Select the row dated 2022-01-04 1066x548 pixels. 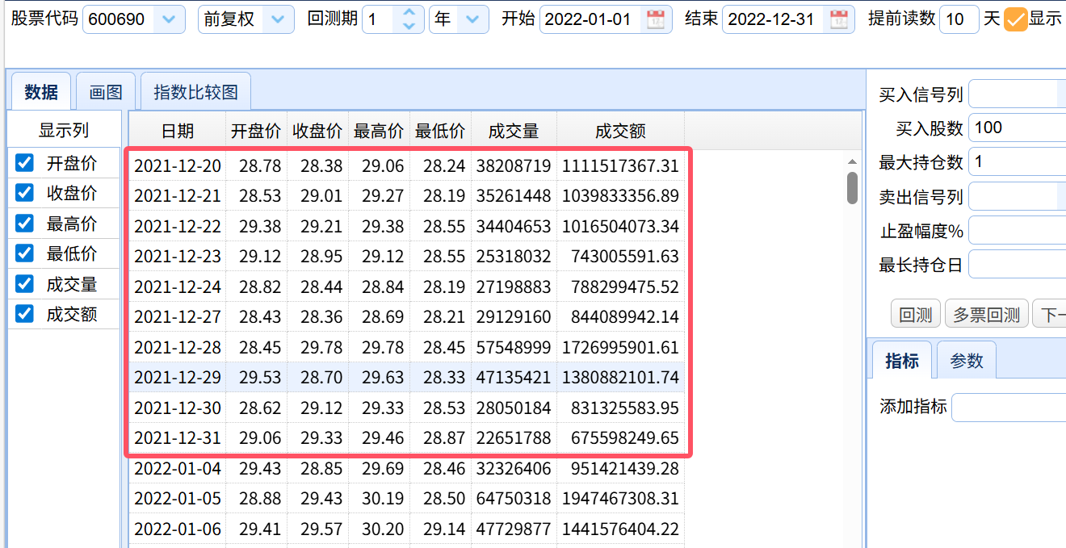[x=407, y=468]
